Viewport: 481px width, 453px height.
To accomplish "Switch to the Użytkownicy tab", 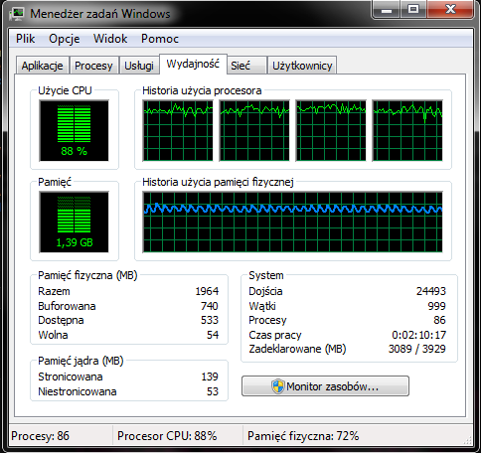I will tap(302, 66).
